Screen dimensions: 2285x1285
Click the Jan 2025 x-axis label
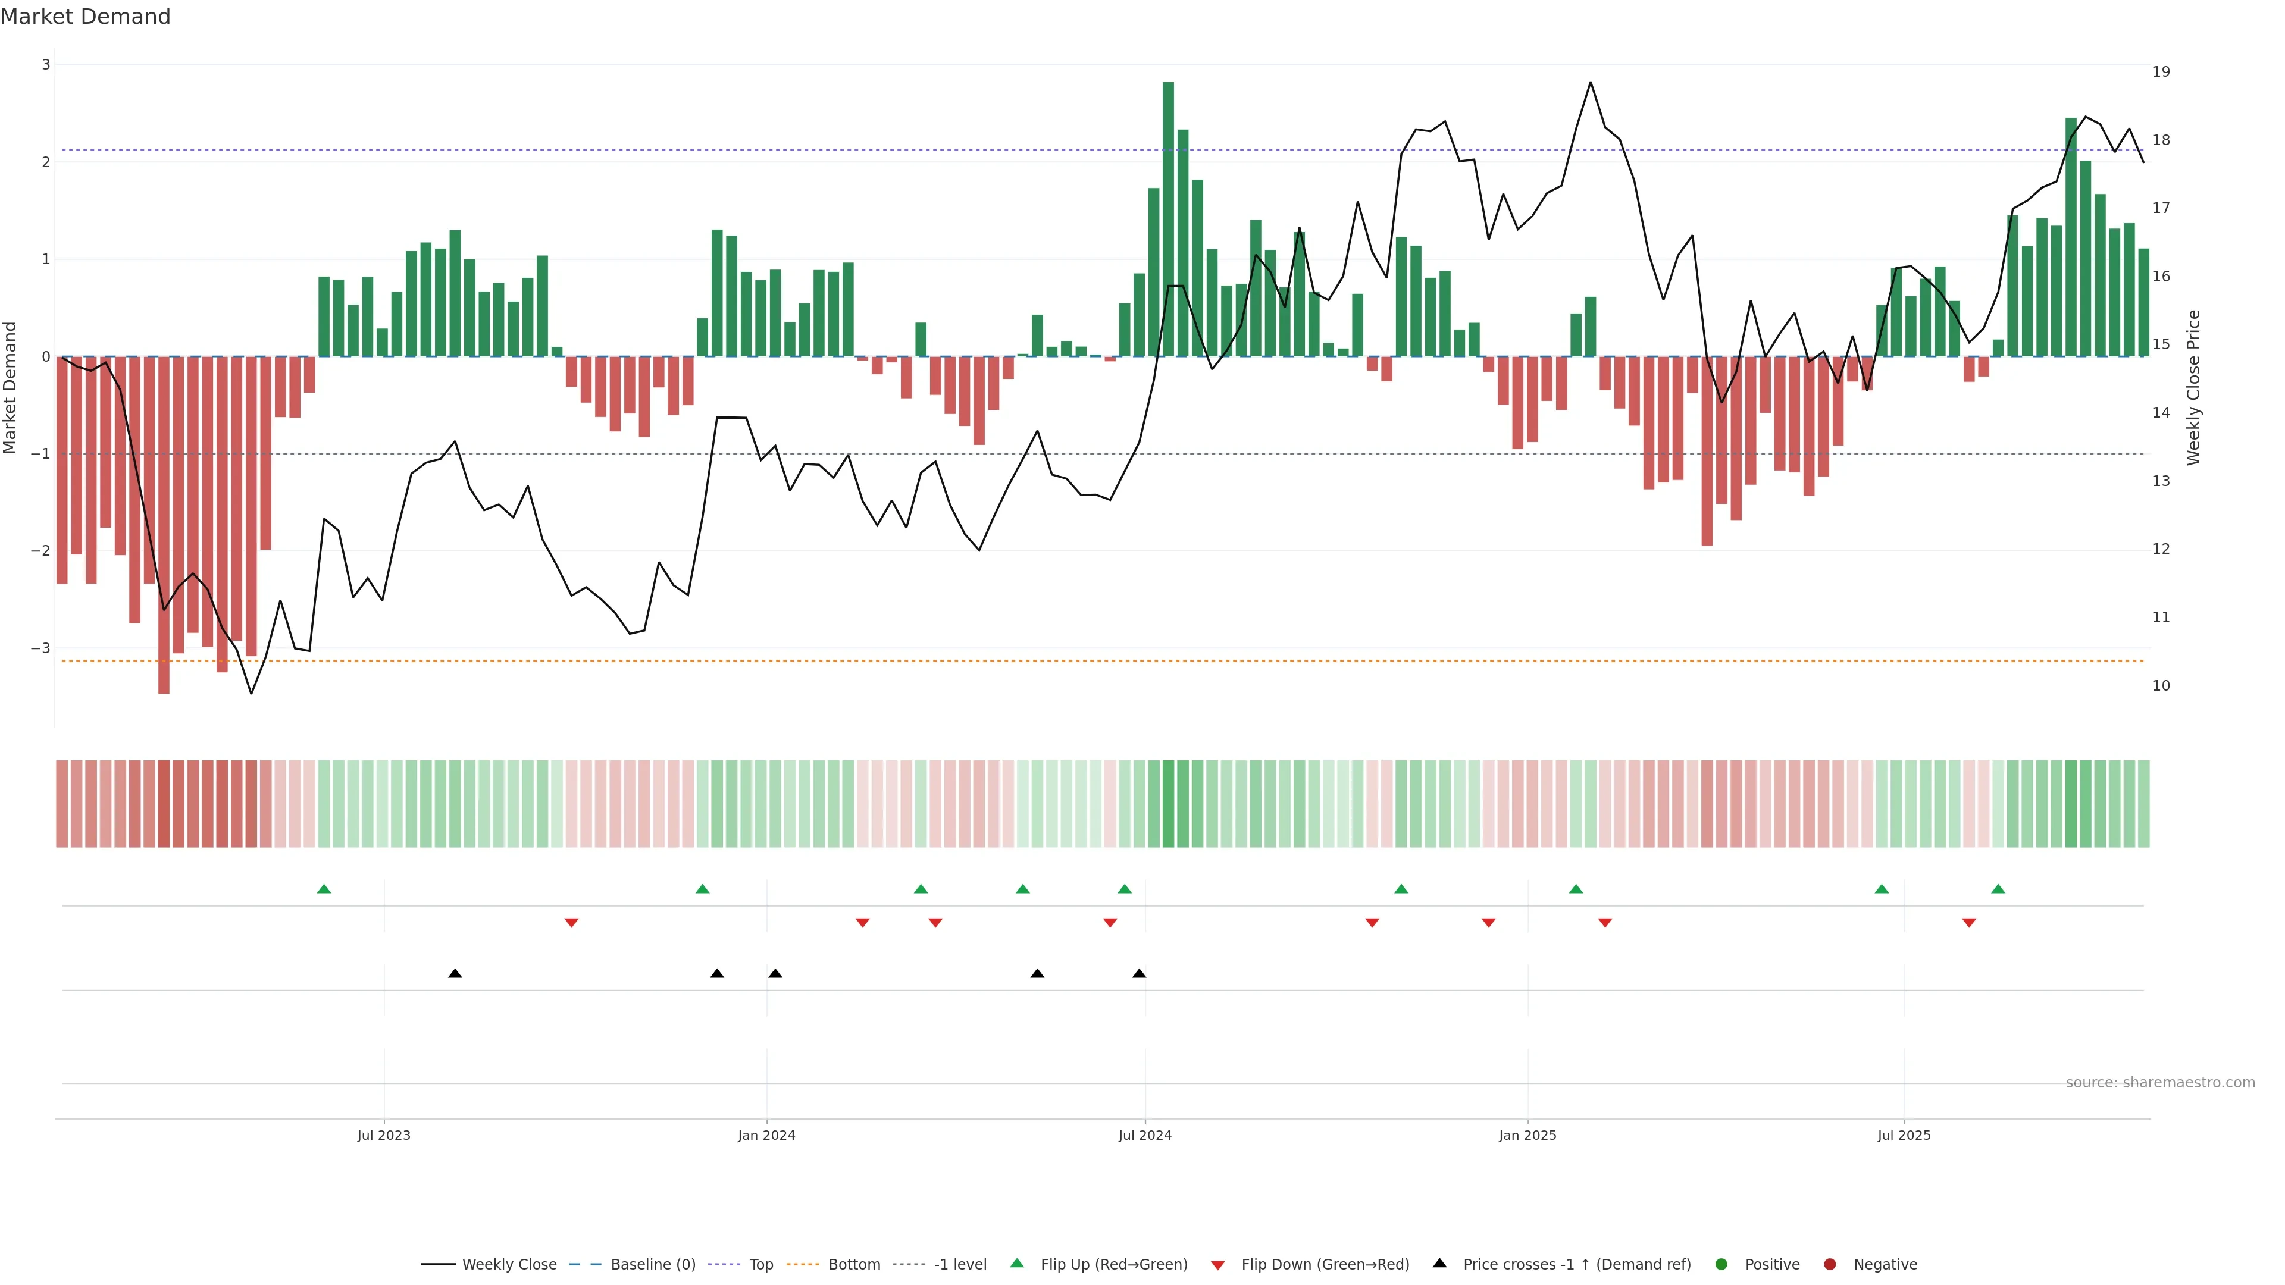tap(1527, 1135)
